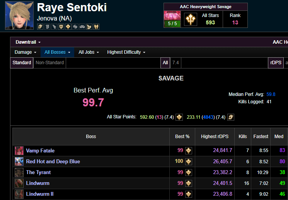288x200 pixels.
Task: Click the Best Perf. Avg score 99.7
Action: [x=93, y=103]
